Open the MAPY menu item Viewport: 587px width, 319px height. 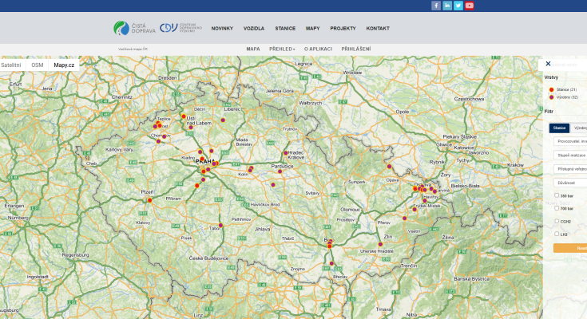tap(312, 29)
